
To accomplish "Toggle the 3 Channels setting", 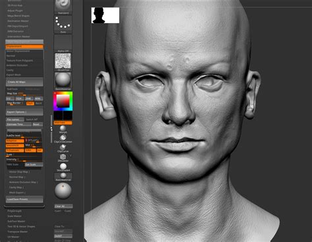I will (15, 151).
